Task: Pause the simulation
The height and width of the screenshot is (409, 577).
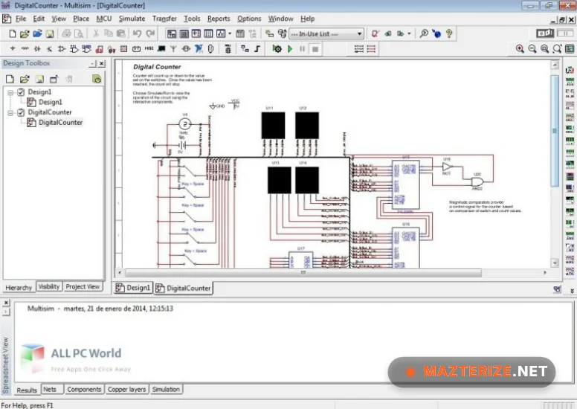Action: tap(302, 49)
